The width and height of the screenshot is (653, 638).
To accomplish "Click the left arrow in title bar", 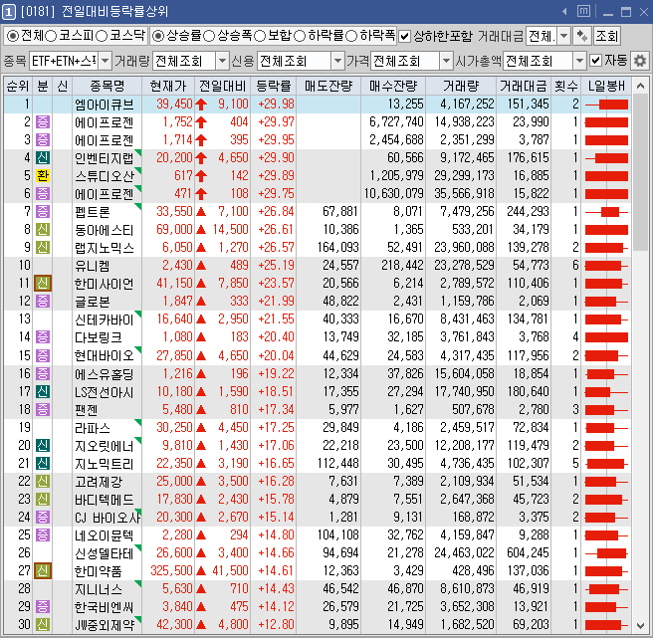I will pyautogui.click(x=564, y=12).
